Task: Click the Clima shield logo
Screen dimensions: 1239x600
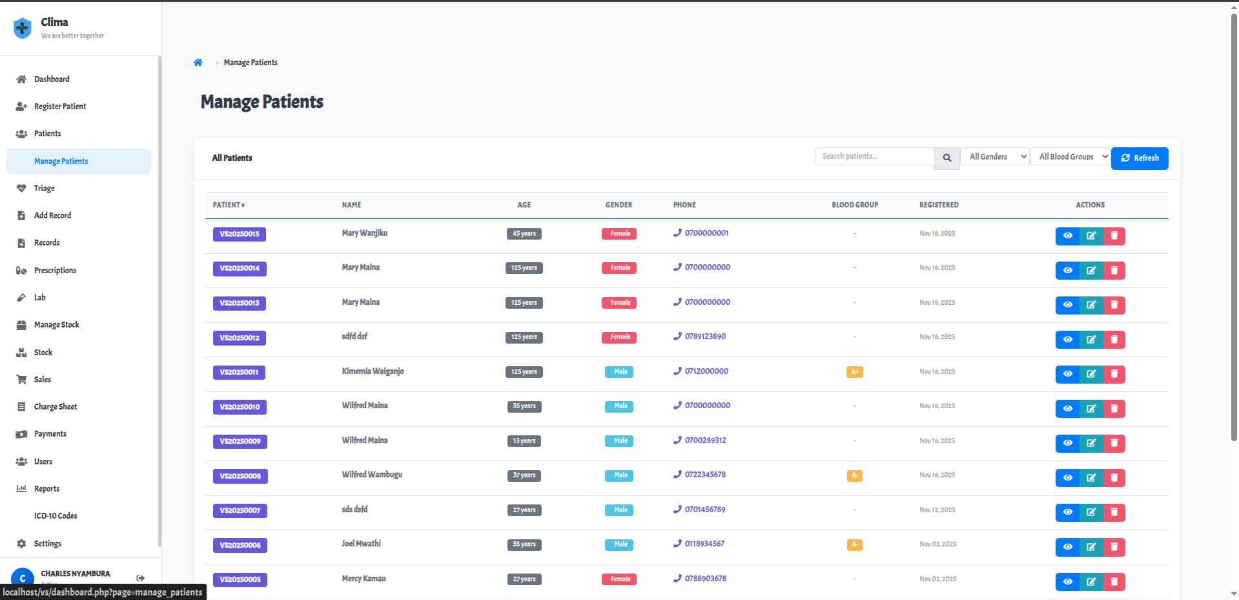Action: coord(23,28)
